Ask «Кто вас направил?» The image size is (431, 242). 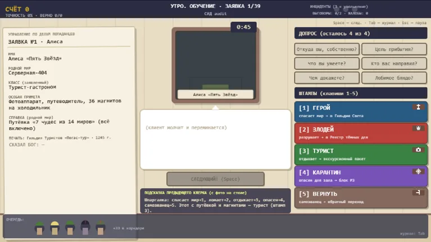click(394, 64)
